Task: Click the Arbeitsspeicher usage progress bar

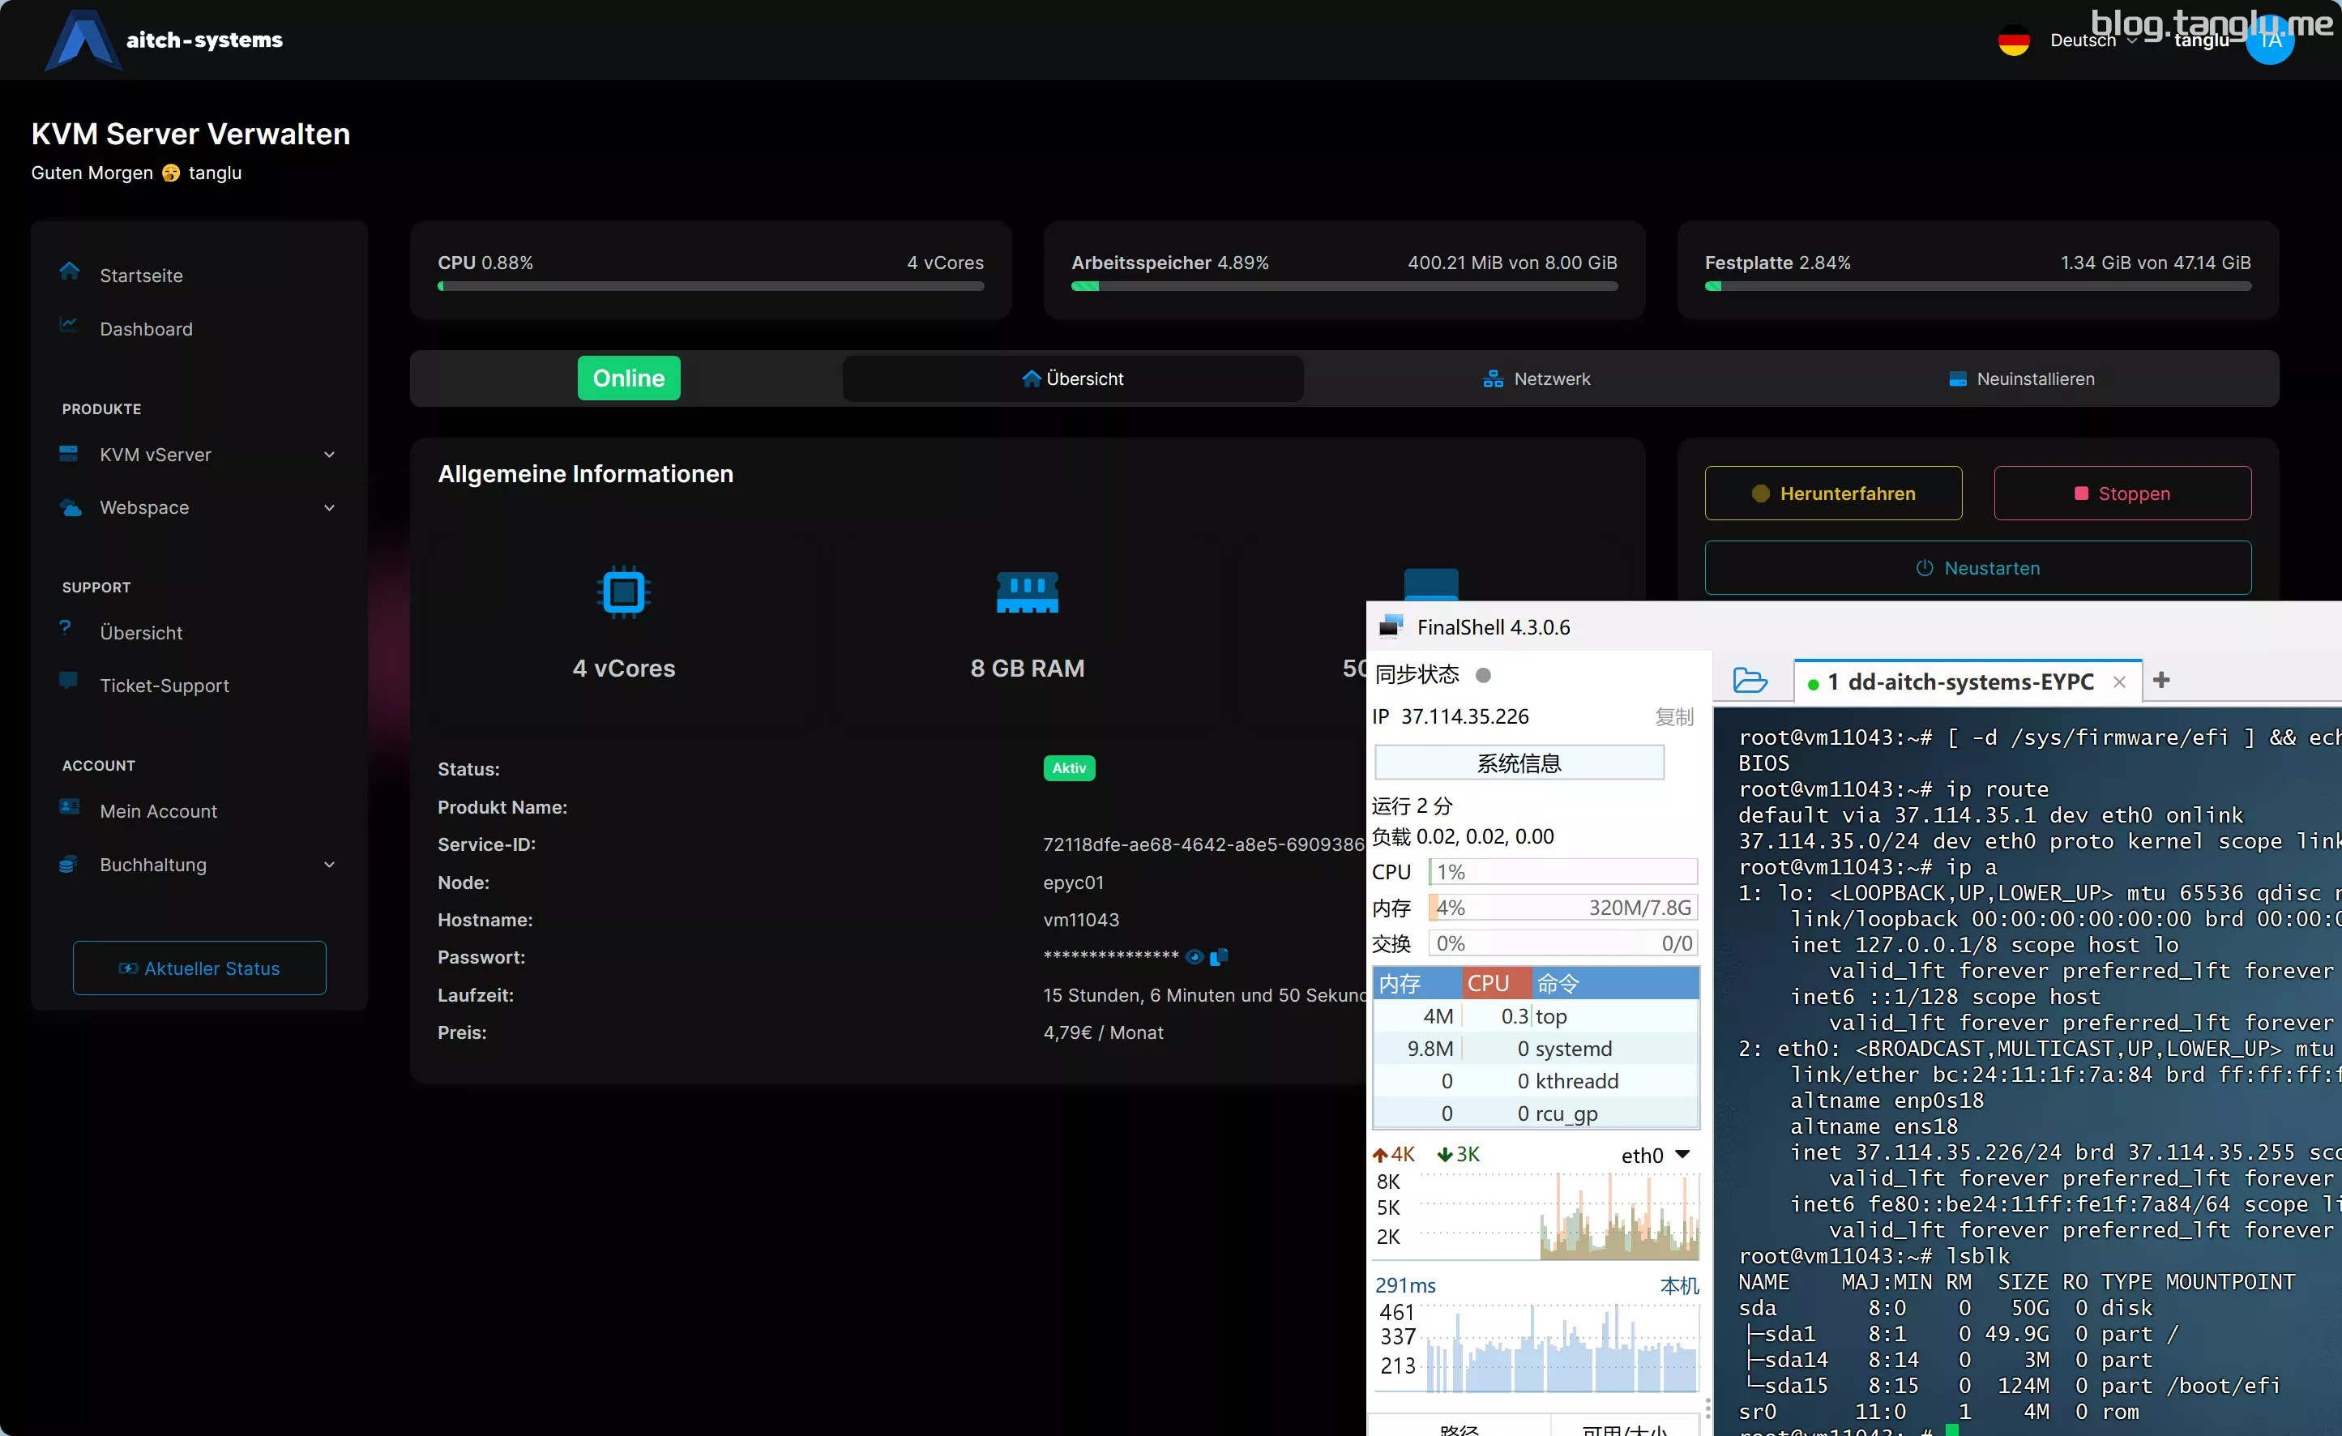Action: (1344, 286)
